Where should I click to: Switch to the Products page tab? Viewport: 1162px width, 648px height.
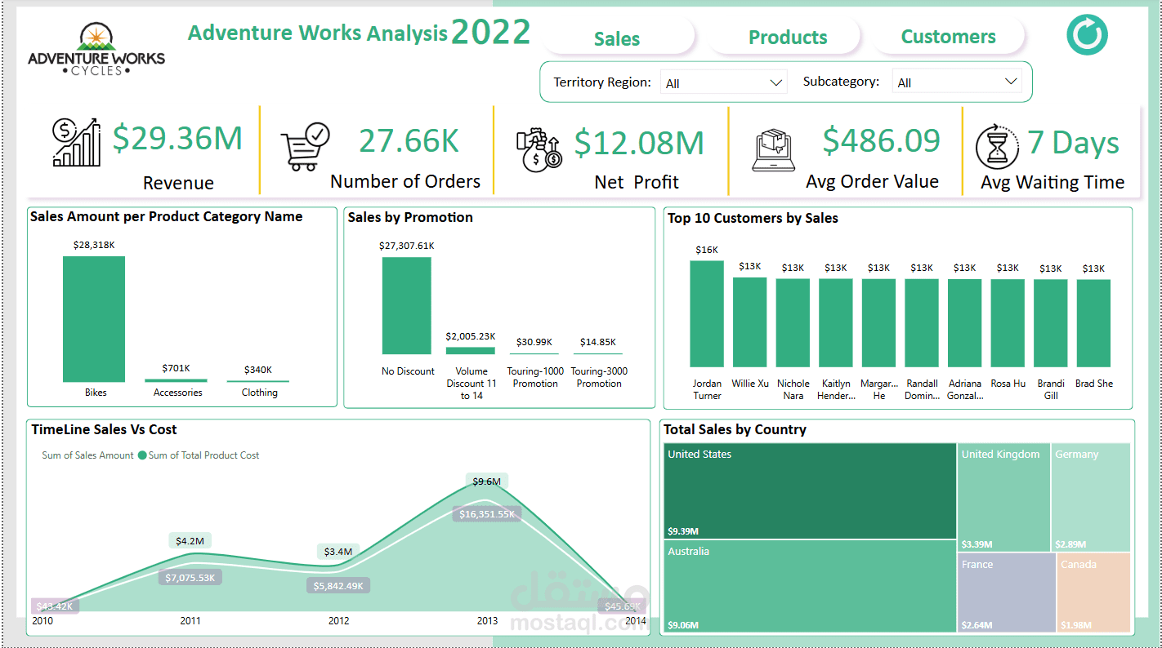788,38
